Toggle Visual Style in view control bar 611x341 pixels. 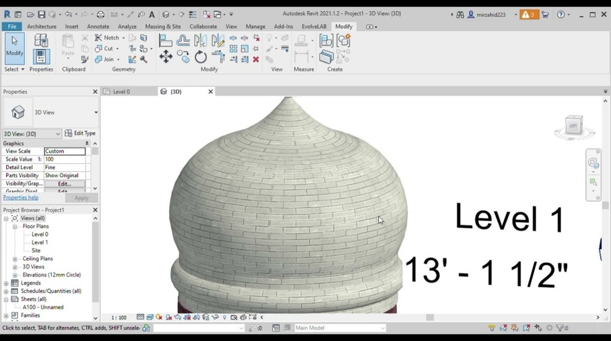150,317
